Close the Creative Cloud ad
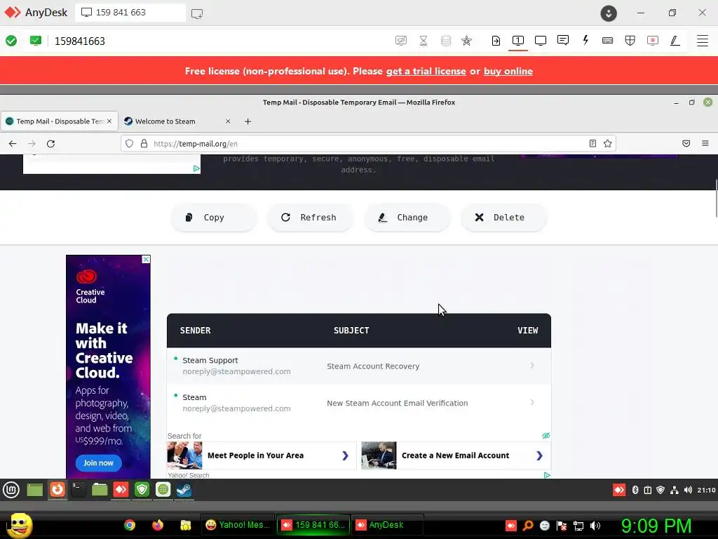This screenshot has height=539, width=718. point(146,260)
